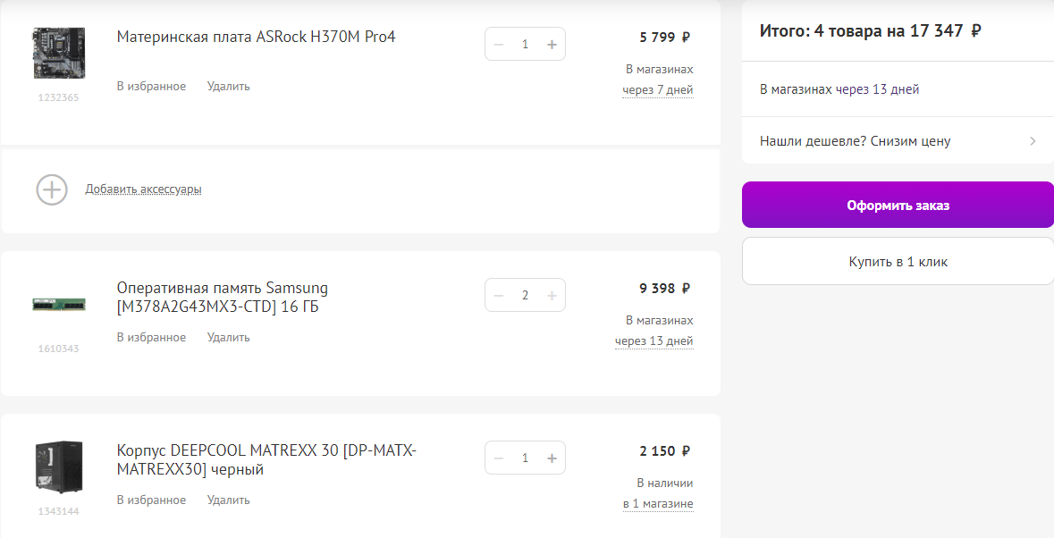Click the circled plus add accessories icon
1054x538 pixels.
pos(52,189)
